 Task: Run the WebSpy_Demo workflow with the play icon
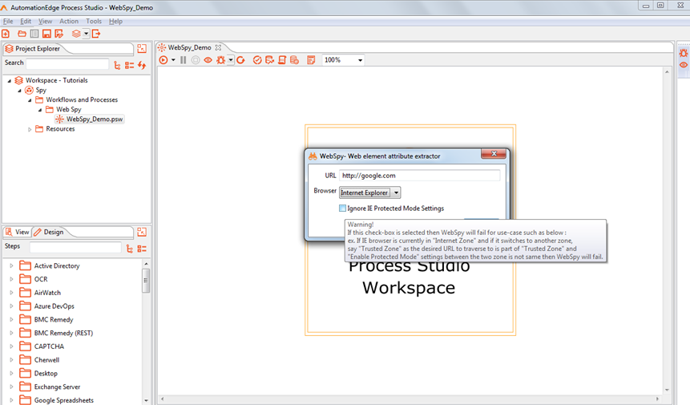coord(163,60)
